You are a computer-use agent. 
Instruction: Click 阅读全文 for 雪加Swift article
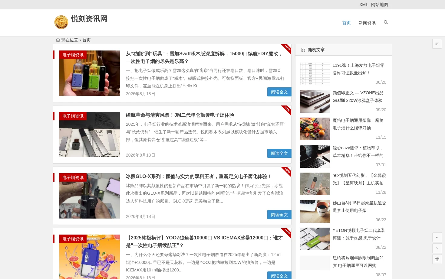(279, 92)
